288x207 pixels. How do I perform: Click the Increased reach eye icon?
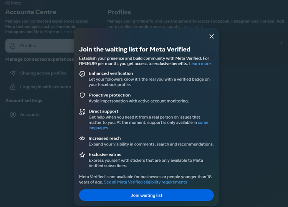82,138
